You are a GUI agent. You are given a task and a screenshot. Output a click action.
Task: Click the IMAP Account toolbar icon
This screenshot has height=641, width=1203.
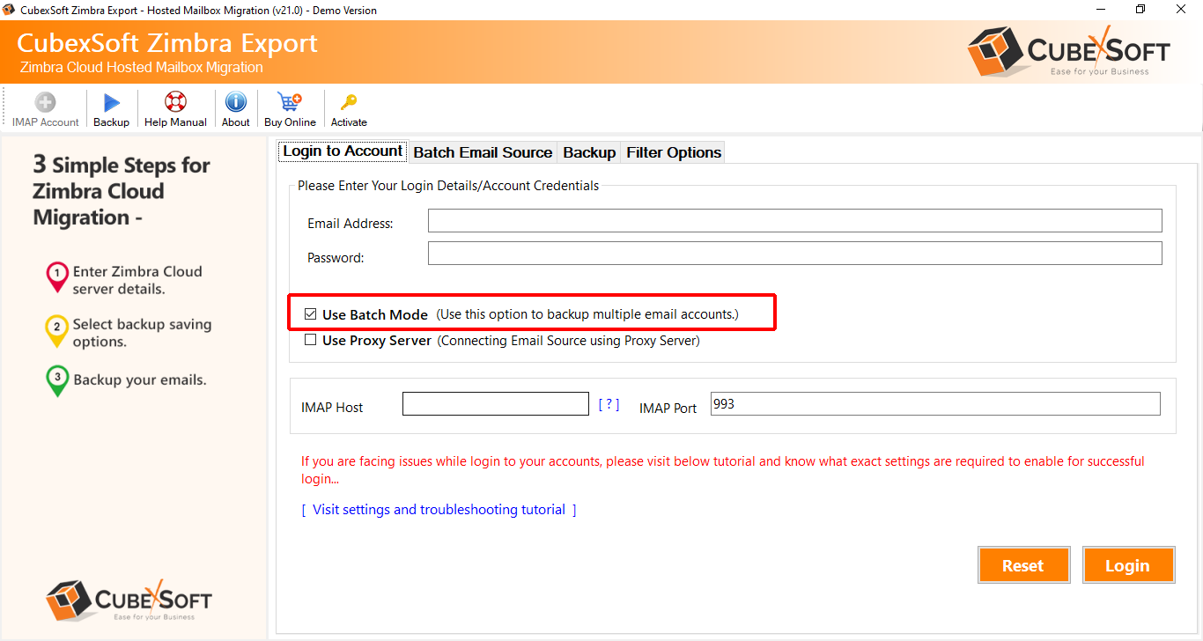[45, 102]
